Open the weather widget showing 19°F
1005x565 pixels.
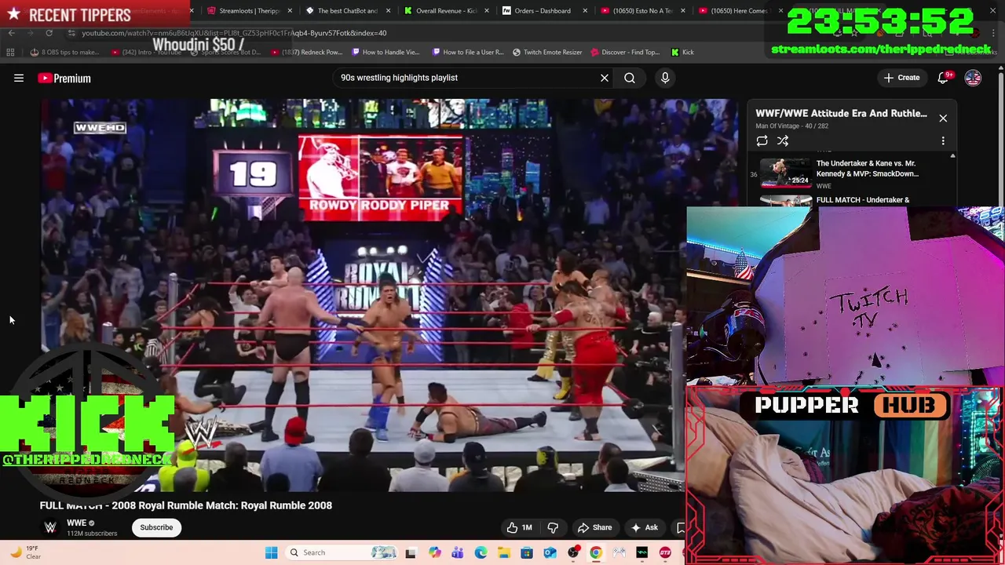point(25,552)
